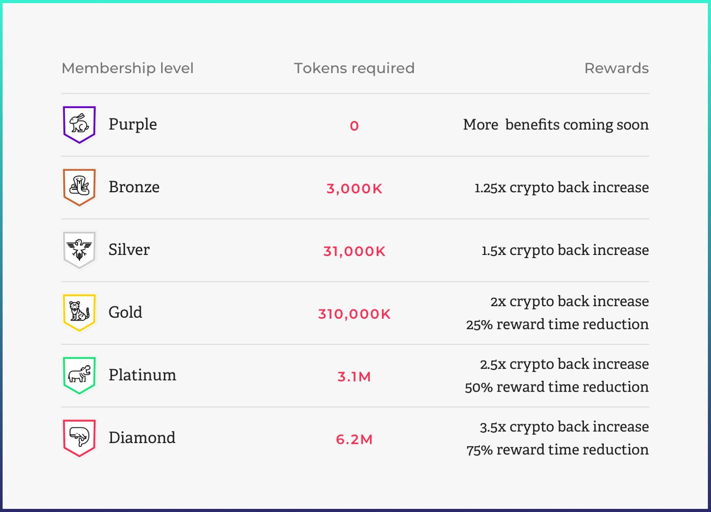The height and width of the screenshot is (512, 711).
Task: Click the Purple rabbit badge icon
Action: pyautogui.click(x=79, y=124)
